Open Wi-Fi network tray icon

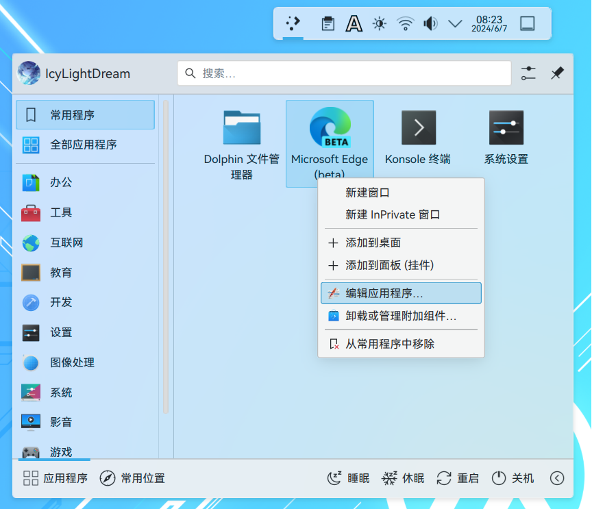pyautogui.click(x=405, y=24)
